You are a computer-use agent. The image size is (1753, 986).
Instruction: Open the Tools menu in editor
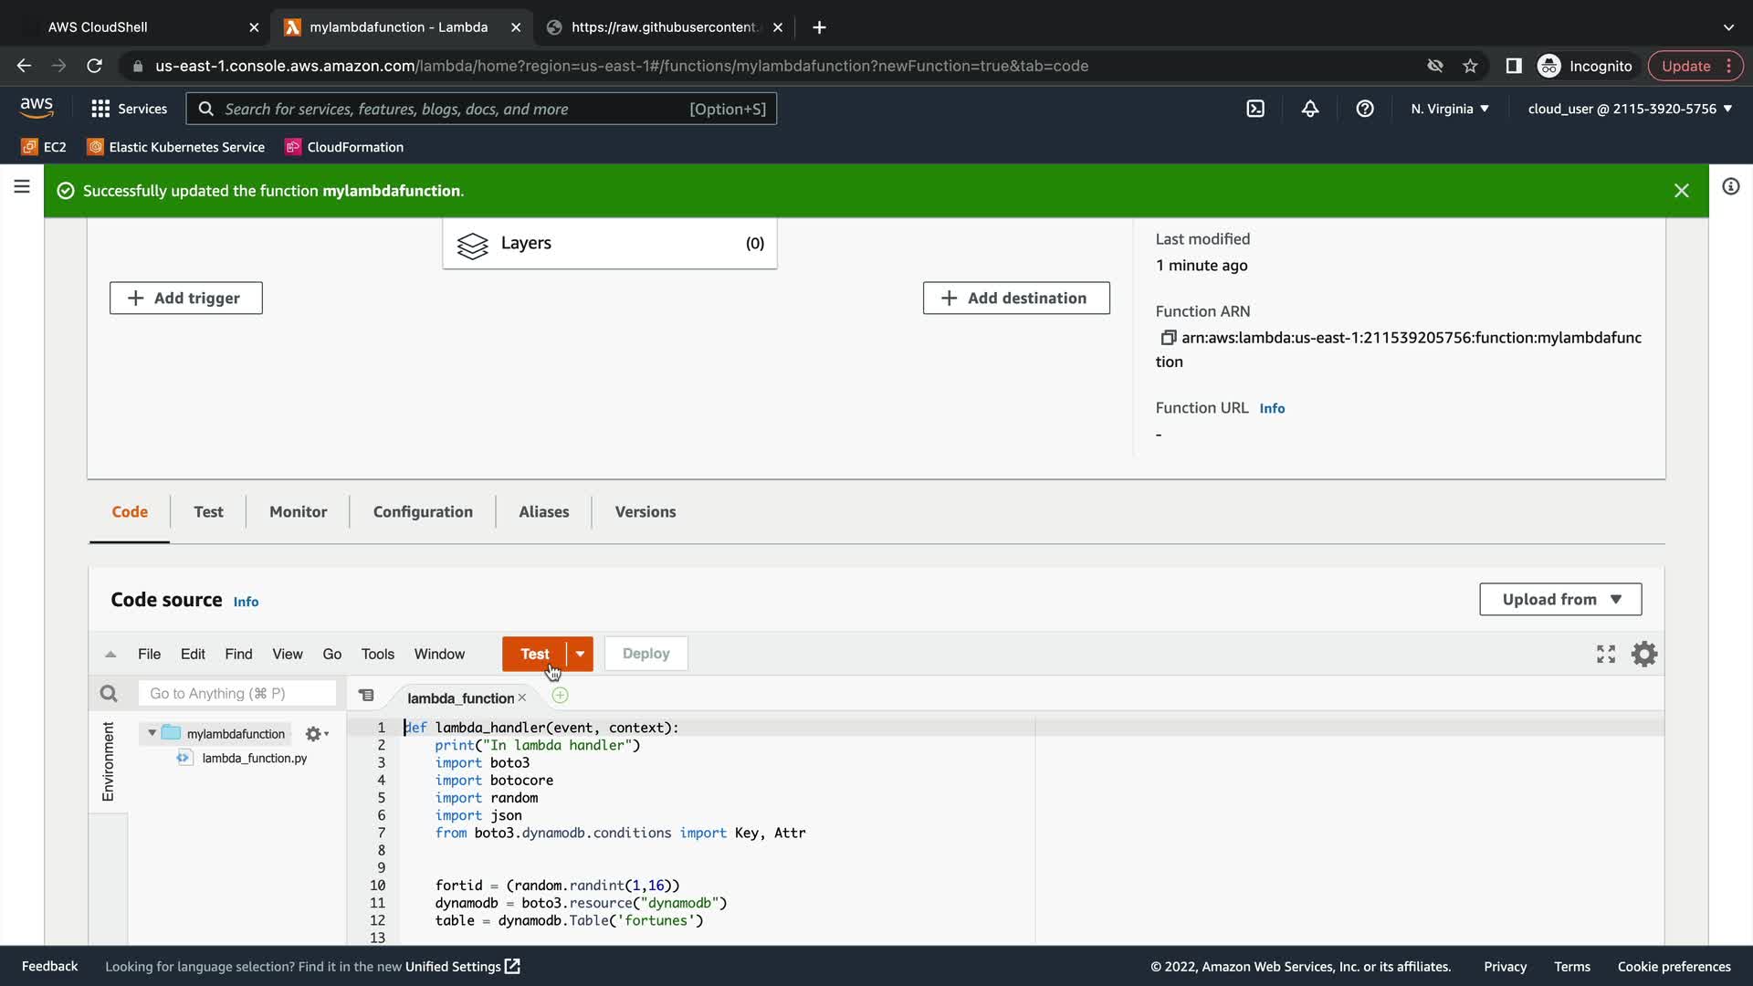point(377,654)
